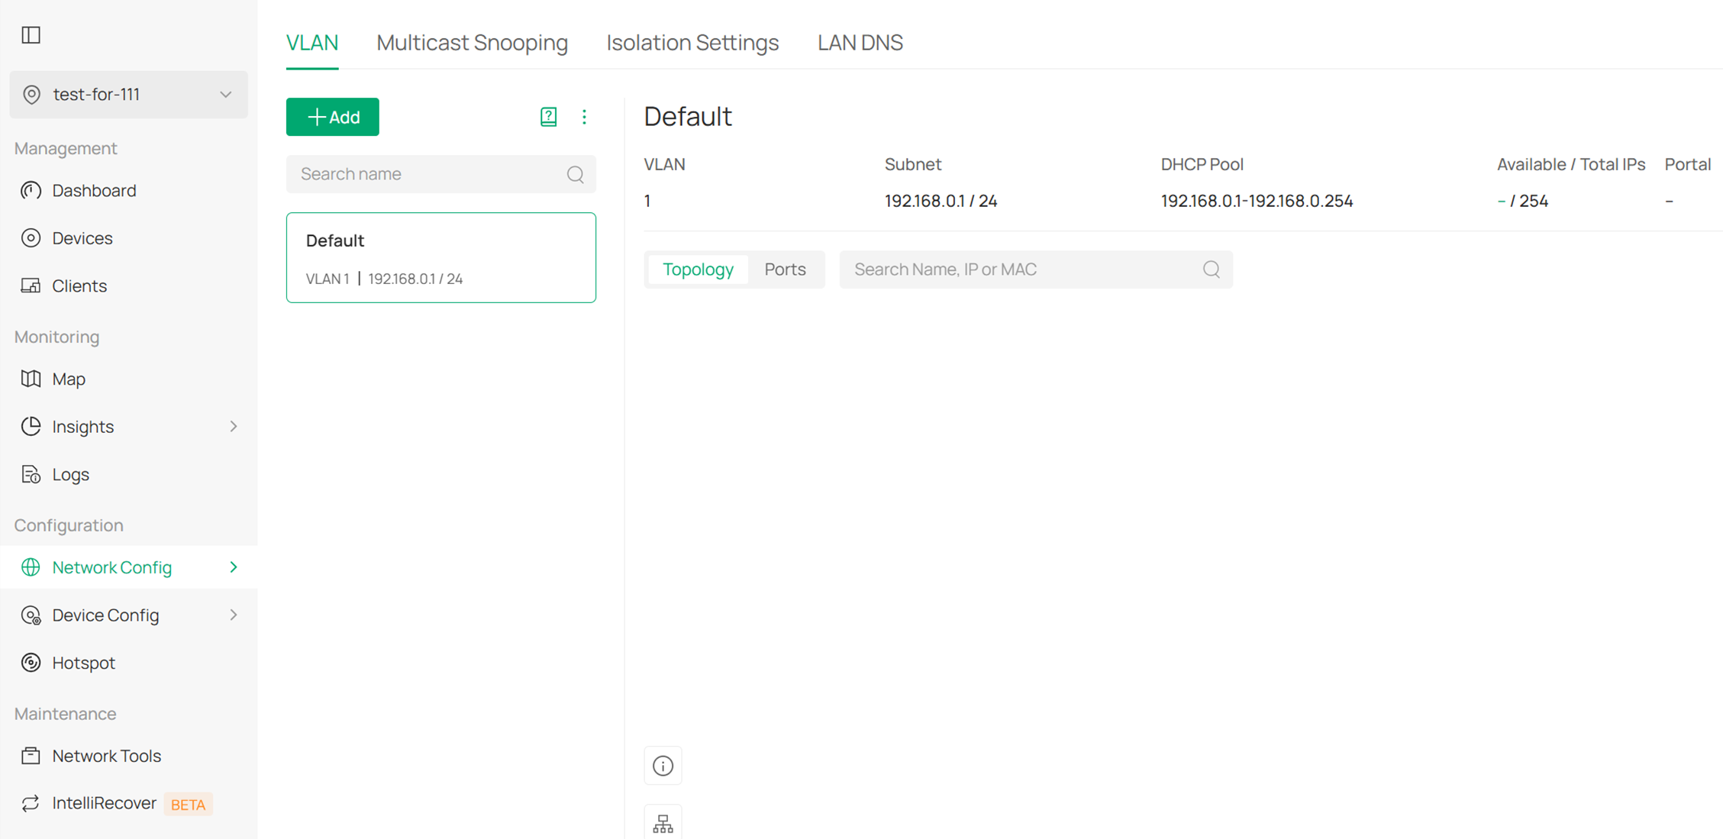Screen dimensions: 1723x839
Task: Click the help icon beside the Add button
Action: tap(547, 117)
